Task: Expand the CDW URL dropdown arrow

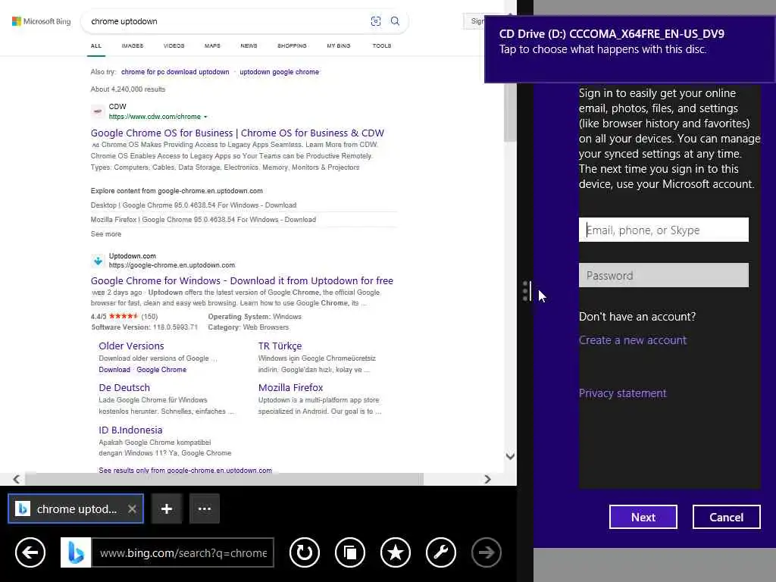Action: tap(205, 117)
